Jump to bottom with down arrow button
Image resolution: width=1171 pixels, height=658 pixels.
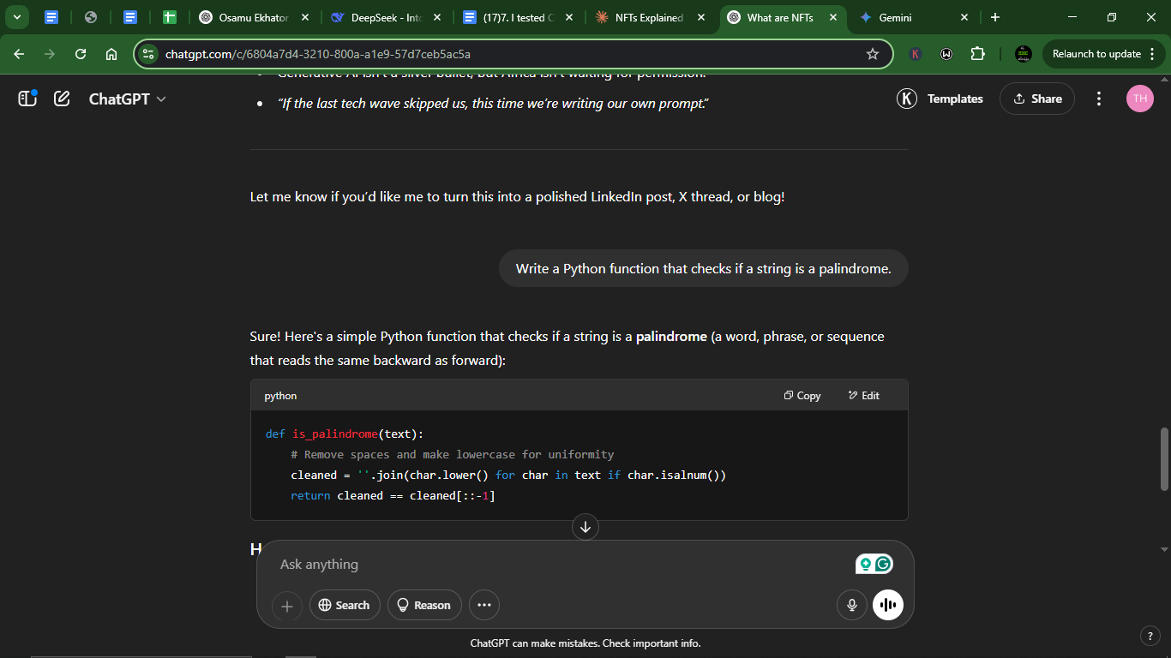585,527
